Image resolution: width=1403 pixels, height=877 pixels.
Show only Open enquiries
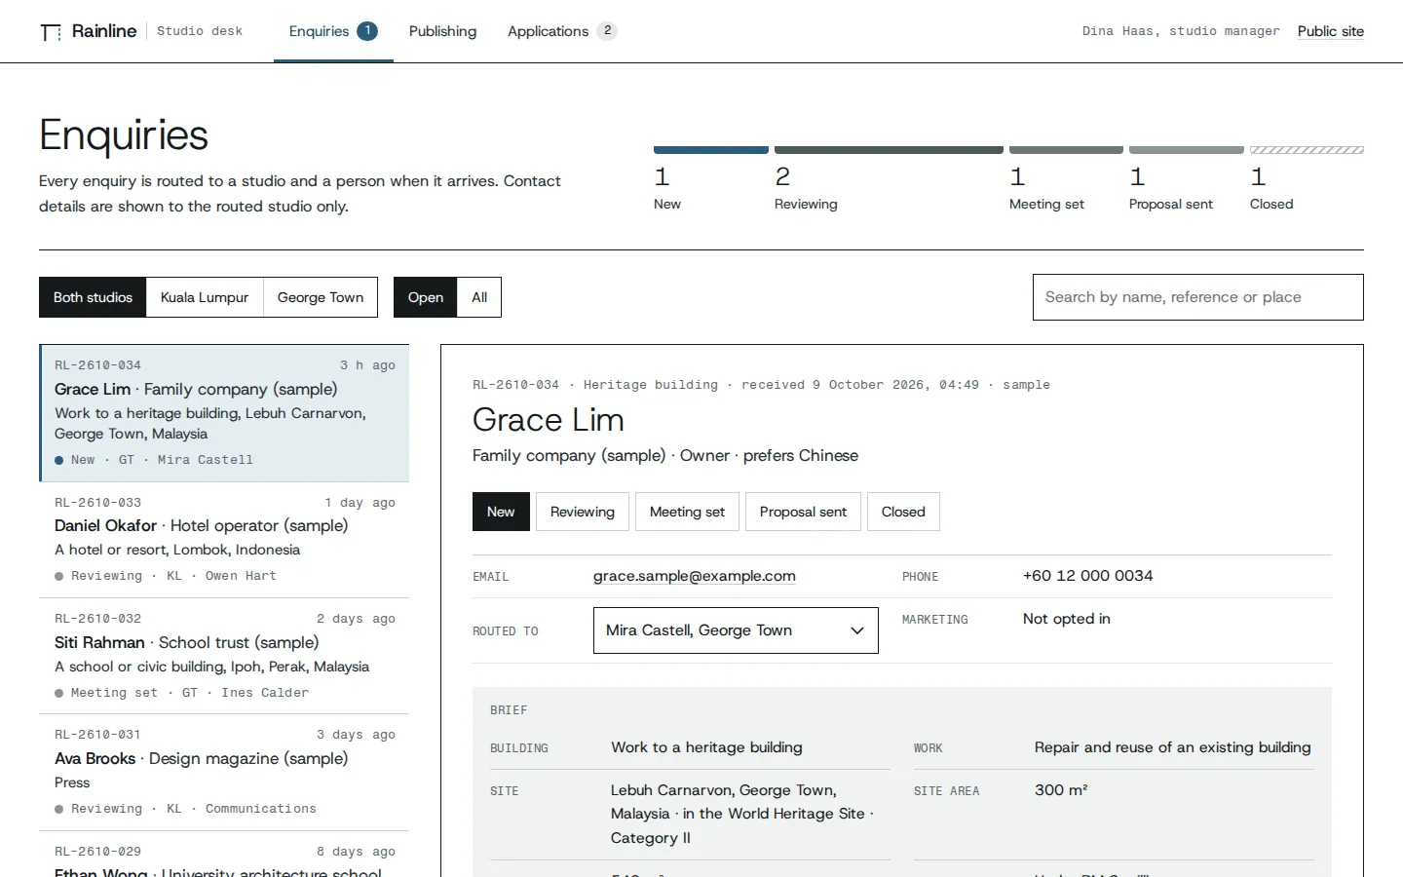(426, 297)
